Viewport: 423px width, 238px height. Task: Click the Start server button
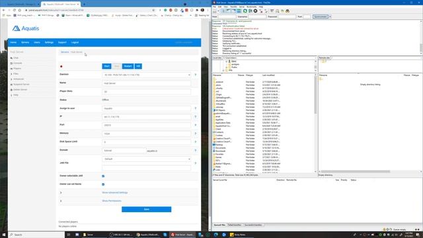pos(106,66)
